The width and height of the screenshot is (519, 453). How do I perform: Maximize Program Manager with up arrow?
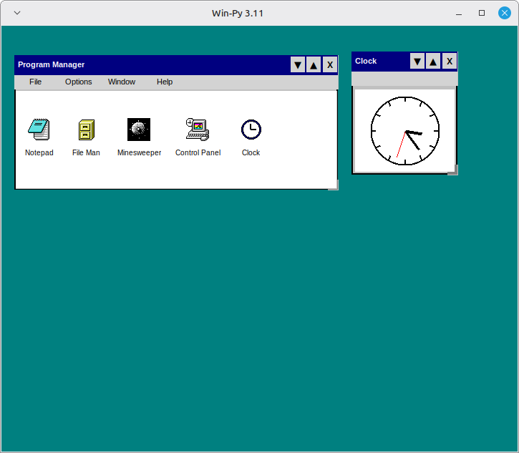(x=314, y=65)
